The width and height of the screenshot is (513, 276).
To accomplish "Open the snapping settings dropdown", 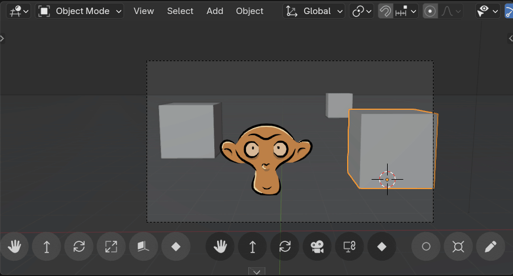I will point(406,11).
